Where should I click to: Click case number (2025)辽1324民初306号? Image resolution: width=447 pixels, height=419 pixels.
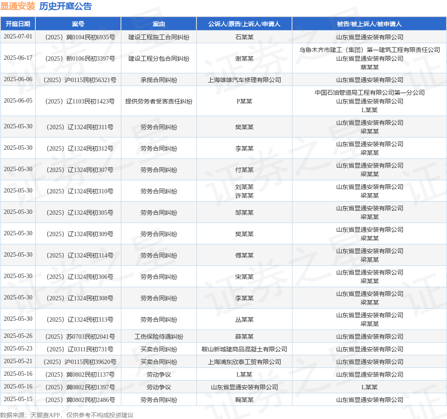pos(78,276)
